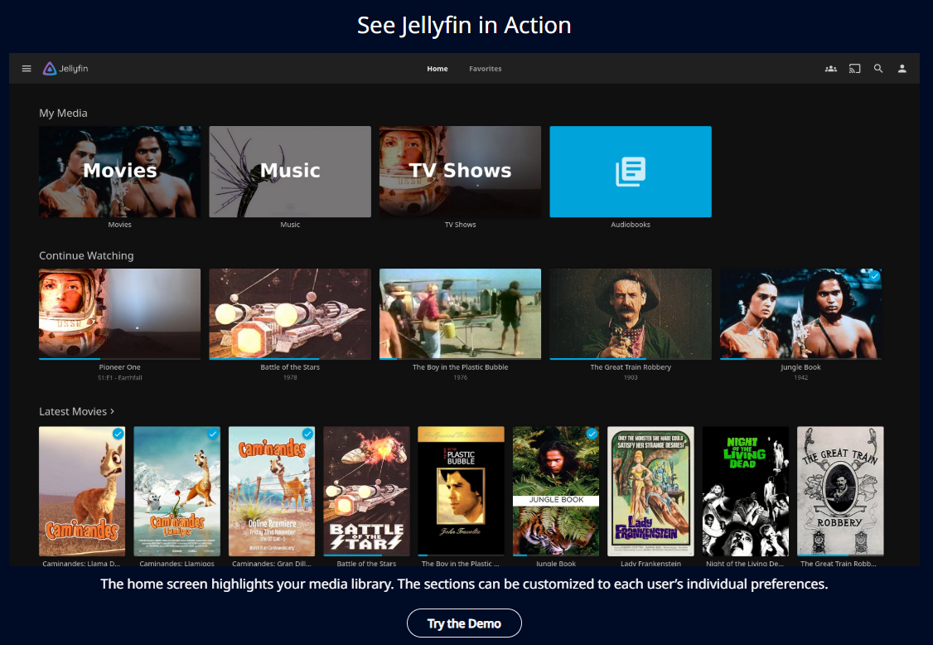
Task: Open the SyncPlay group icon
Action: click(x=830, y=69)
